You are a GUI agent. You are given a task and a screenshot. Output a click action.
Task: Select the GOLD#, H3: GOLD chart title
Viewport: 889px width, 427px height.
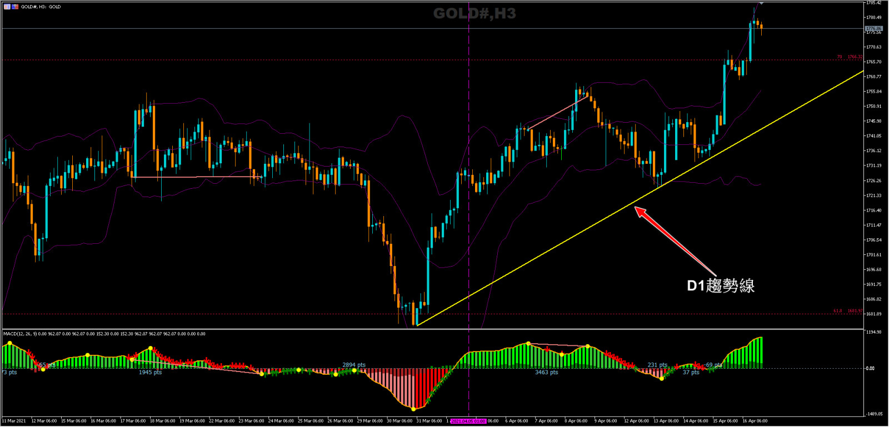click(41, 7)
